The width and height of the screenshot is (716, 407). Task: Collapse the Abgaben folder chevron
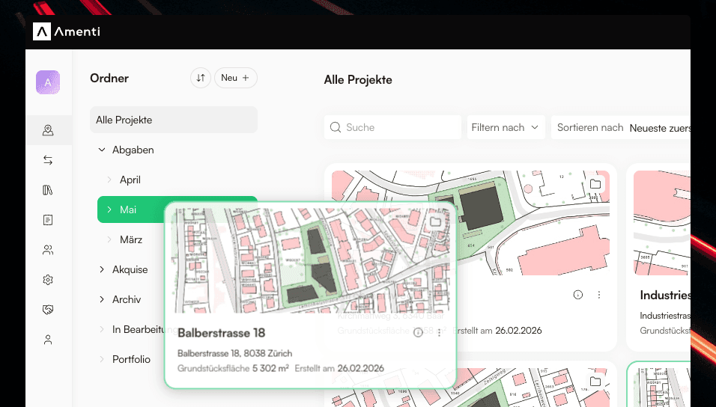[x=102, y=150]
